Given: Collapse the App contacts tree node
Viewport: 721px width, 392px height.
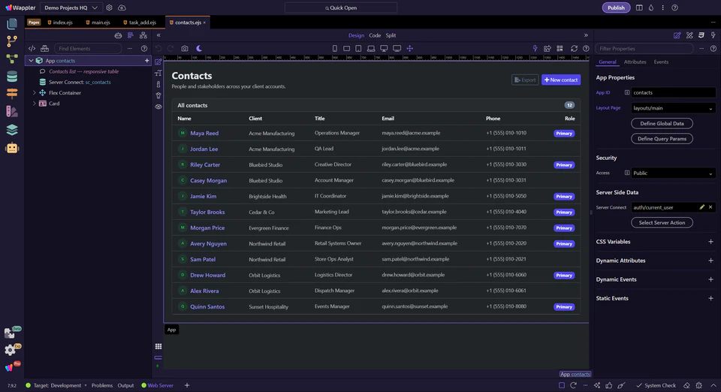Looking at the screenshot, I should [x=31, y=61].
